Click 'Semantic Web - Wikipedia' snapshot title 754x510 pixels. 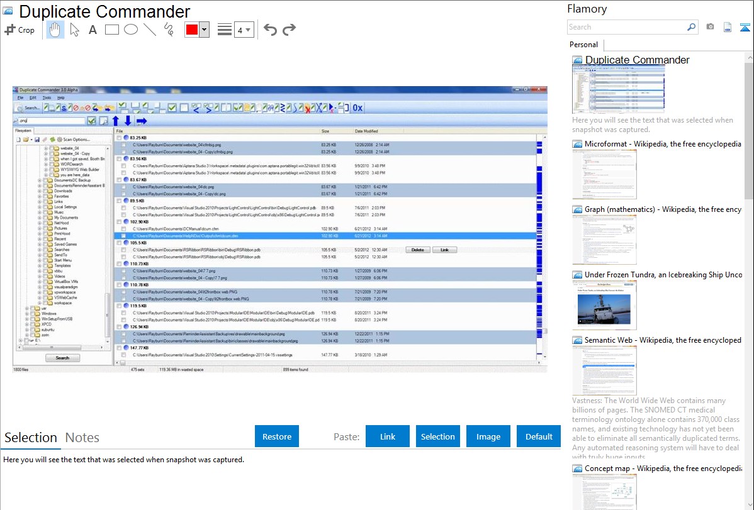[663, 340]
